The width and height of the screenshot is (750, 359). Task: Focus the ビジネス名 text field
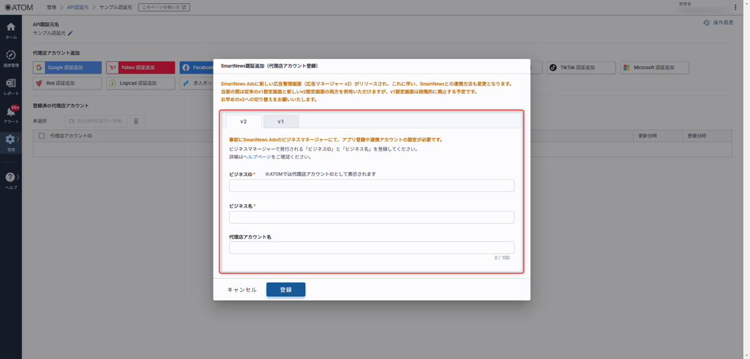pos(372,217)
